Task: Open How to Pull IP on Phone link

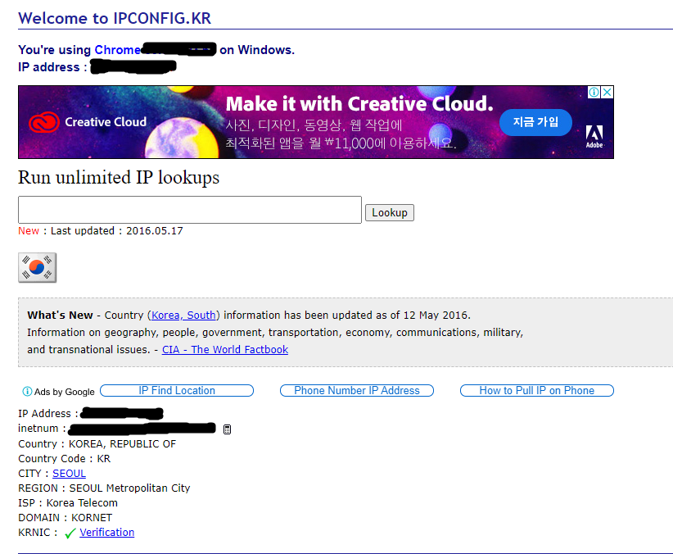Action: [537, 390]
